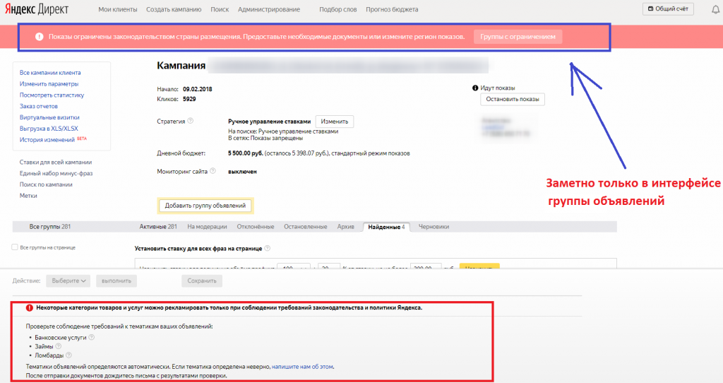Open Подбор слов in the top menu
The height and width of the screenshot is (383, 723).
tap(338, 9)
